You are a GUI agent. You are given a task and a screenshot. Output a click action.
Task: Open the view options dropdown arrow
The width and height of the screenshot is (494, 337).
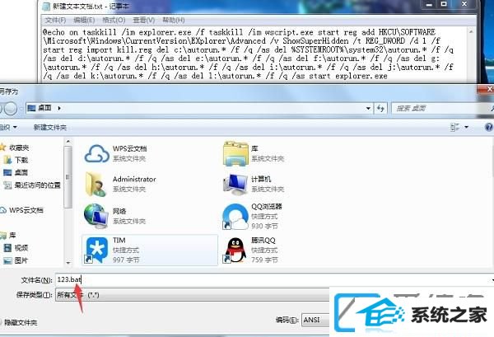(466, 128)
